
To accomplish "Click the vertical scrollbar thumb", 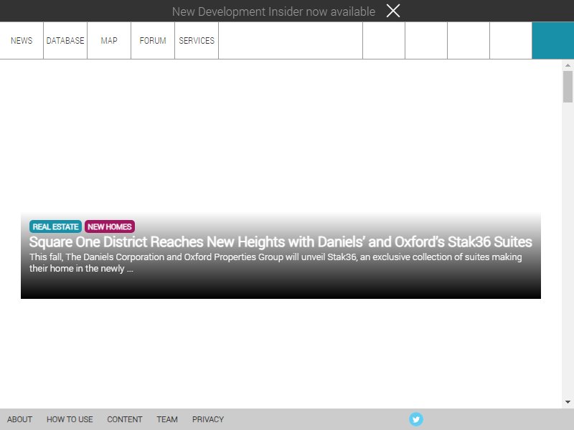I will [568, 87].
